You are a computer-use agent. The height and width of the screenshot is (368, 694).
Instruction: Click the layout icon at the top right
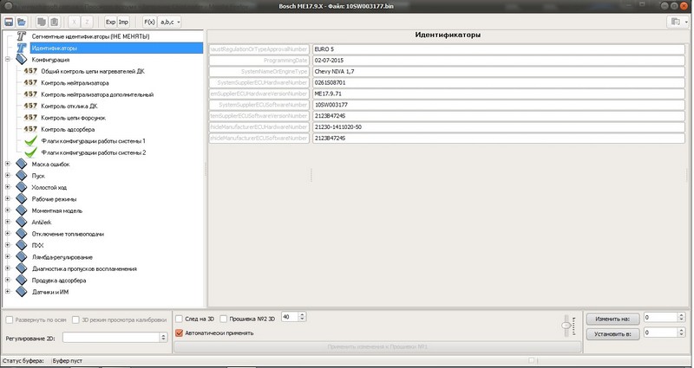(676, 21)
